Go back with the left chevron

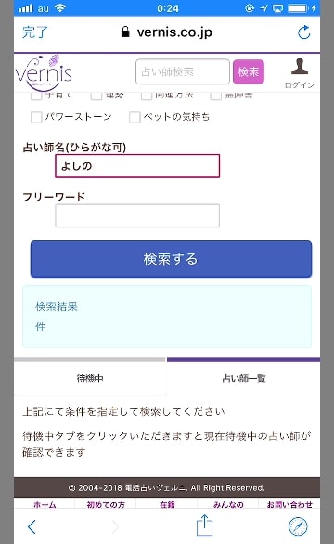coord(32,526)
